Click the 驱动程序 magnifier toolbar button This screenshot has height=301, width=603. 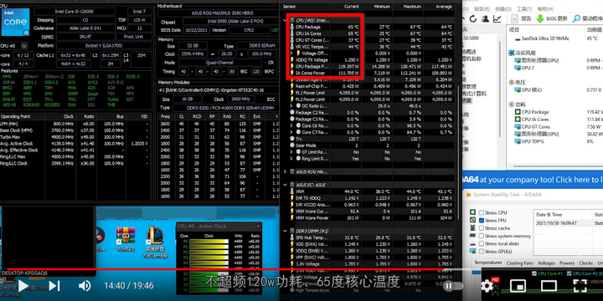tap(587, 18)
